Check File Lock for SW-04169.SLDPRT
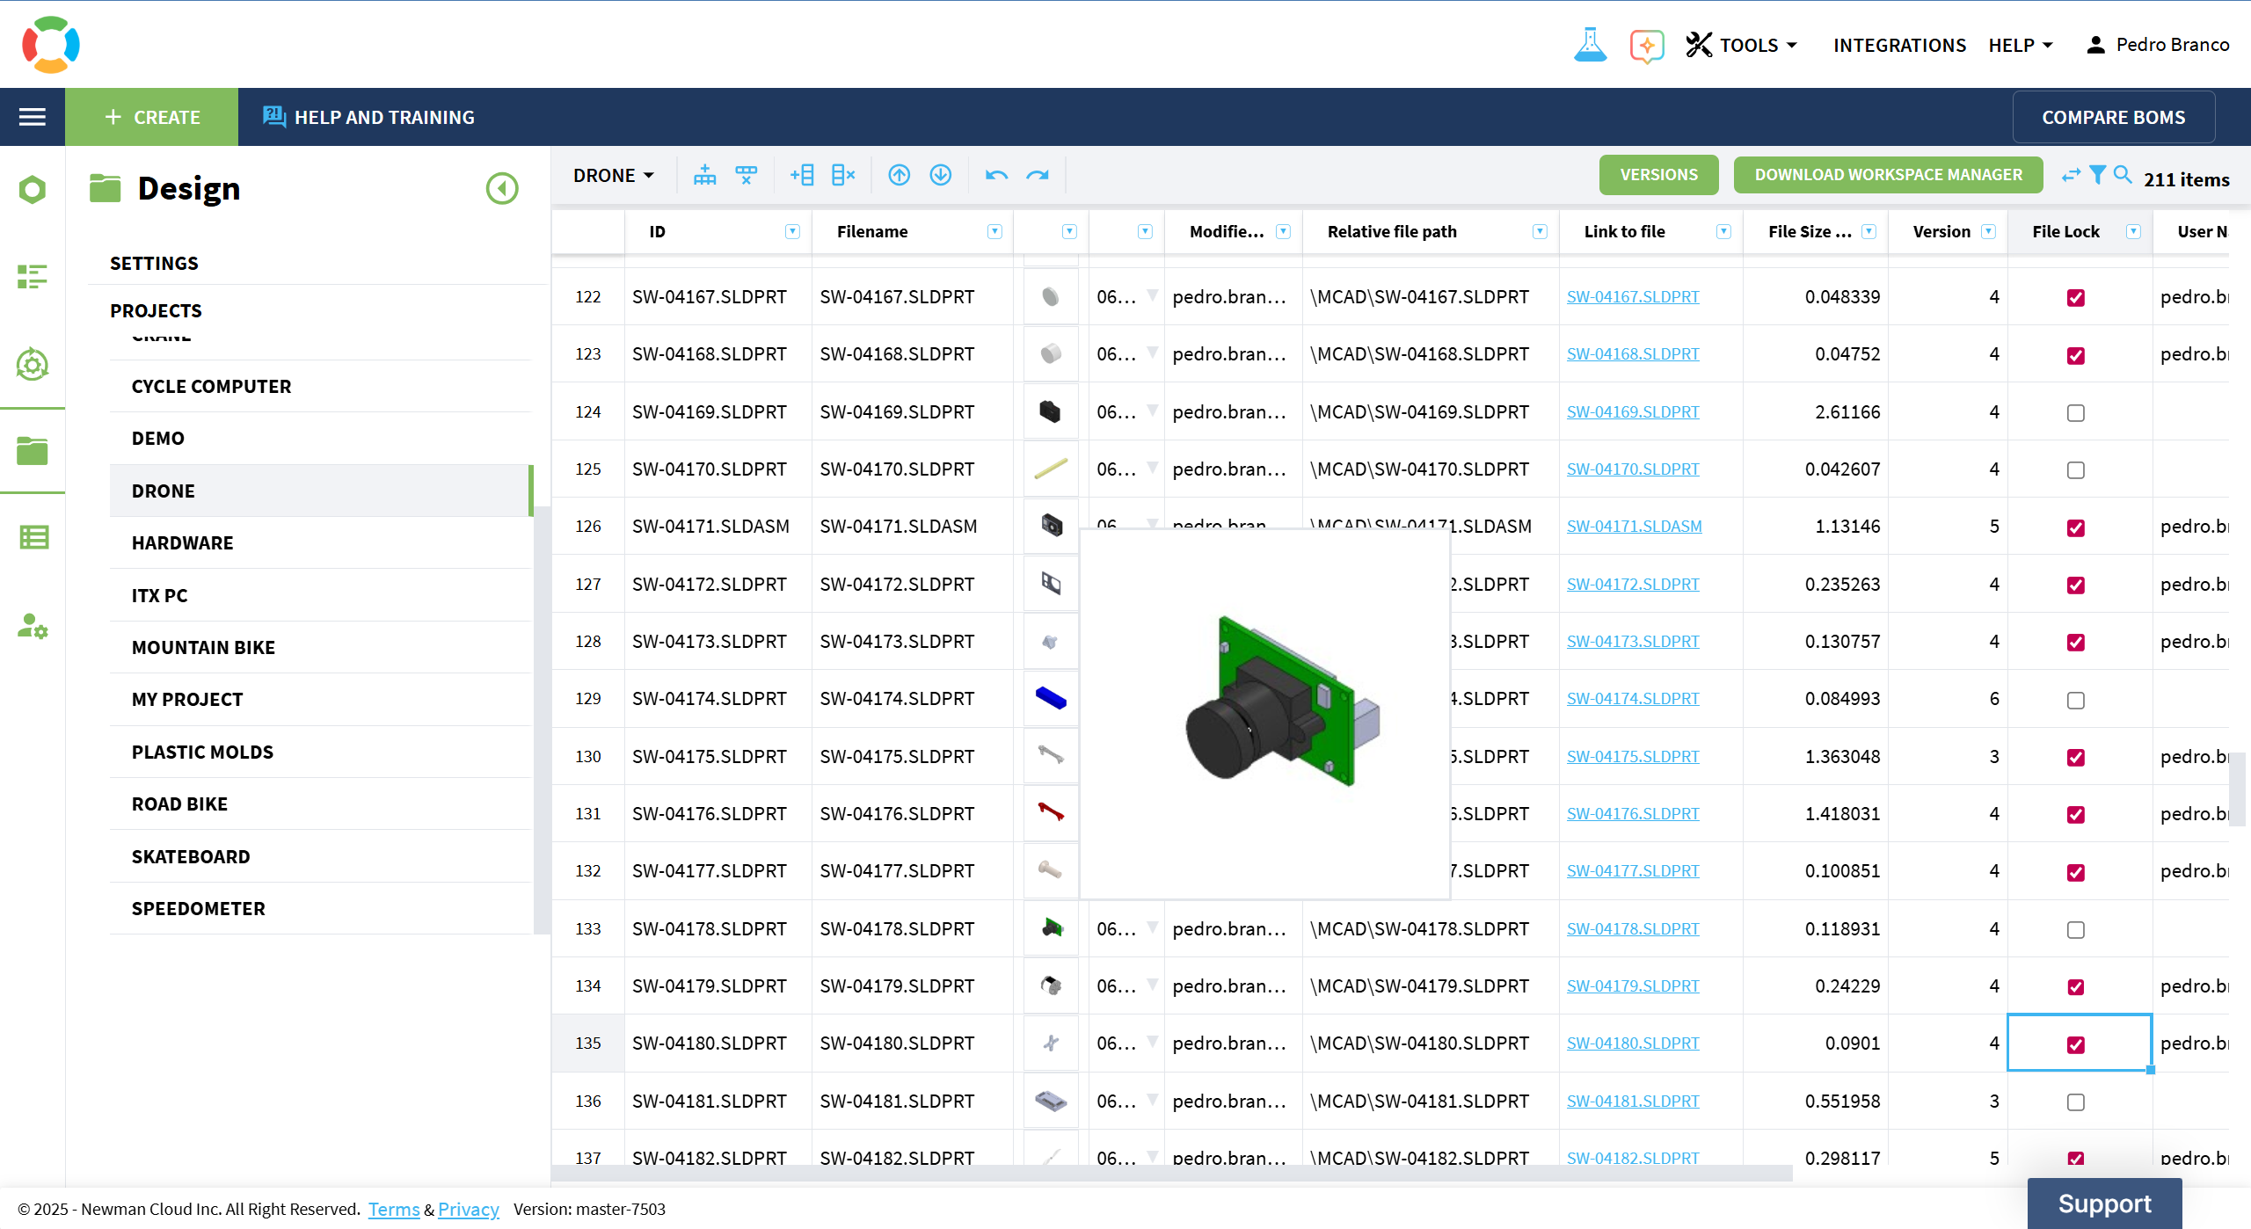The image size is (2251, 1229). coord(2075,412)
